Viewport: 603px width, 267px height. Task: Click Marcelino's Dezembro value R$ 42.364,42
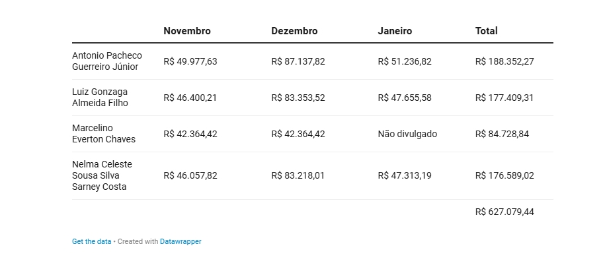point(298,134)
